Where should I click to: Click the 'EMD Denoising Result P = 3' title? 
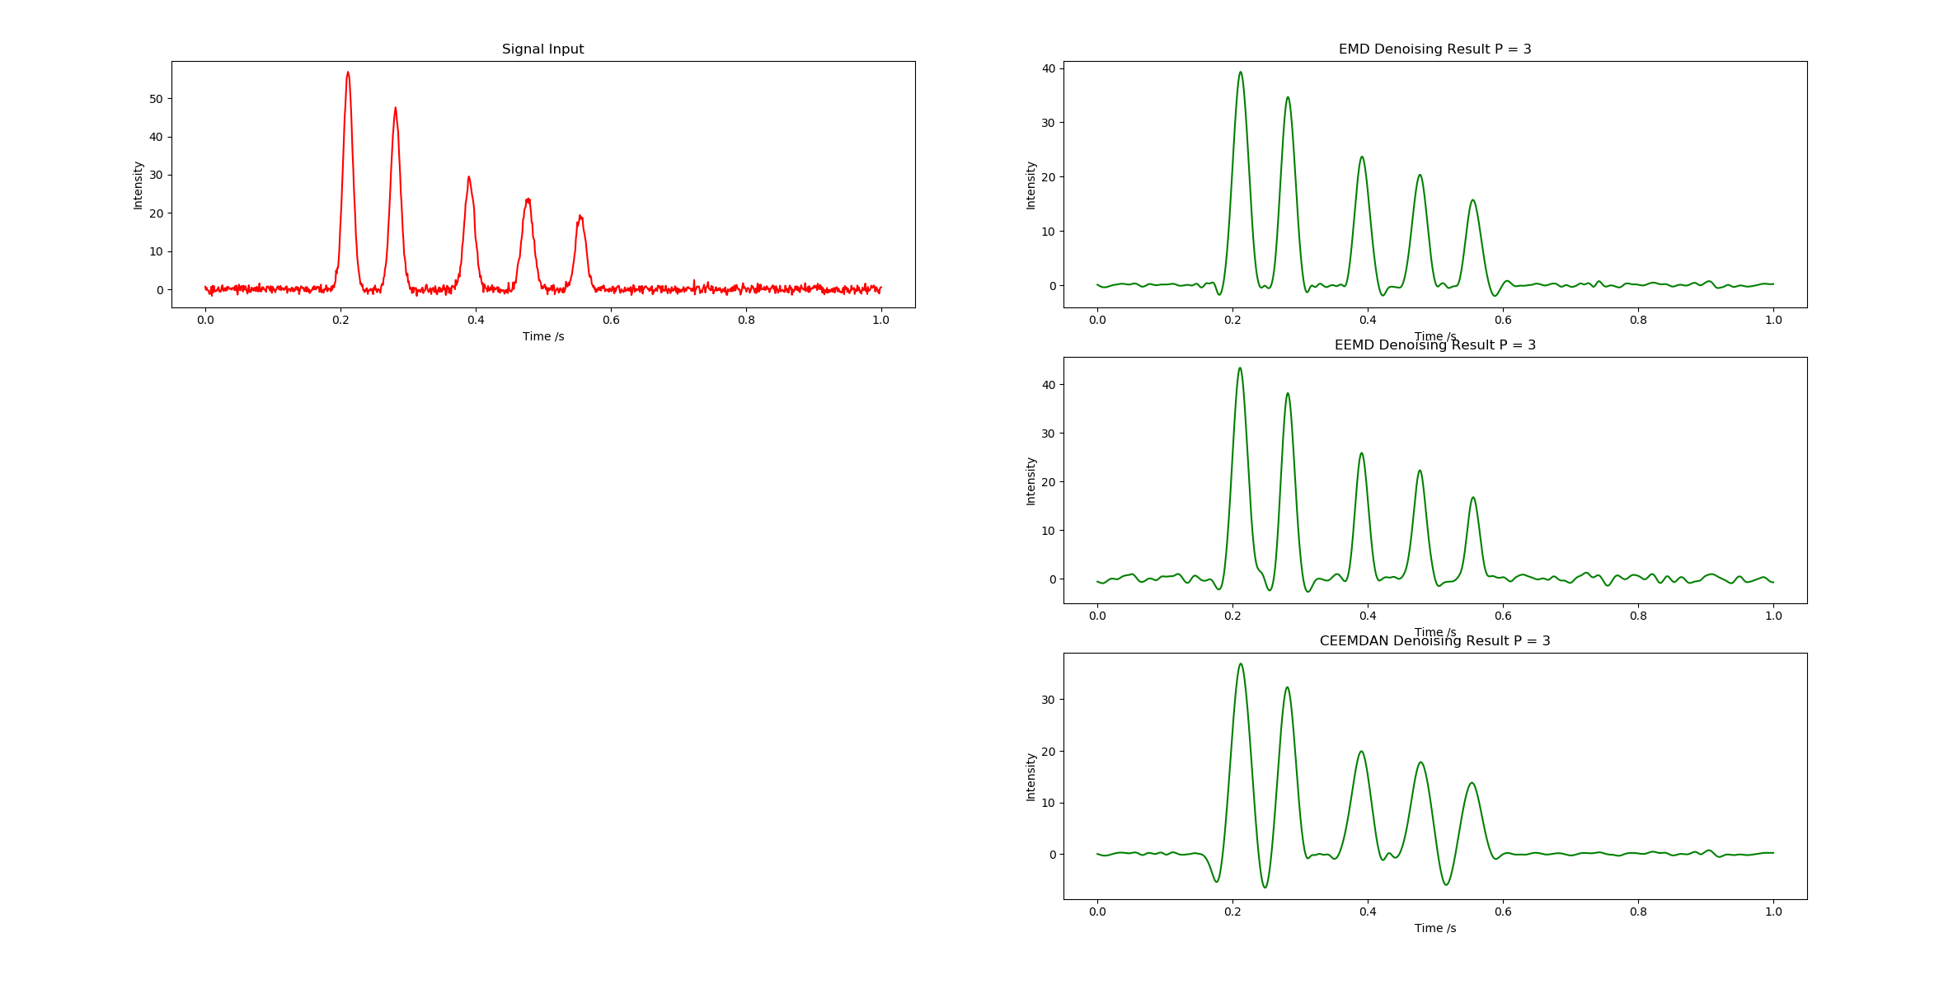tap(1434, 49)
